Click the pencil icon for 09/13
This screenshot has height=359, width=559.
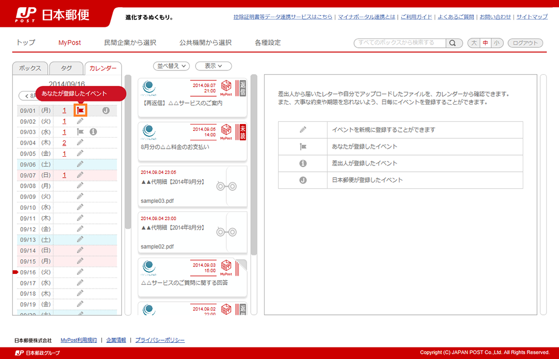(x=80, y=240)
